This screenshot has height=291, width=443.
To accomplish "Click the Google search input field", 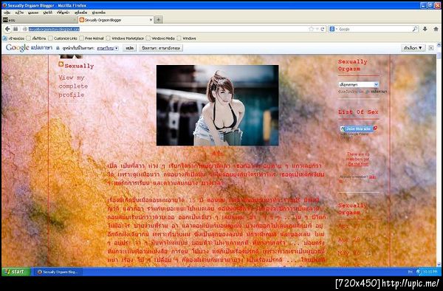I will 374,29.
